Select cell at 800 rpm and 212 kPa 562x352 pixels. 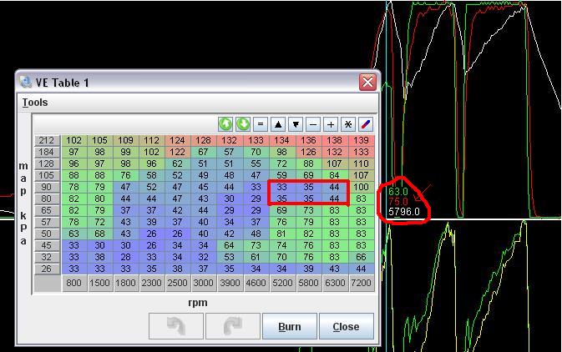tap(73, 140)
